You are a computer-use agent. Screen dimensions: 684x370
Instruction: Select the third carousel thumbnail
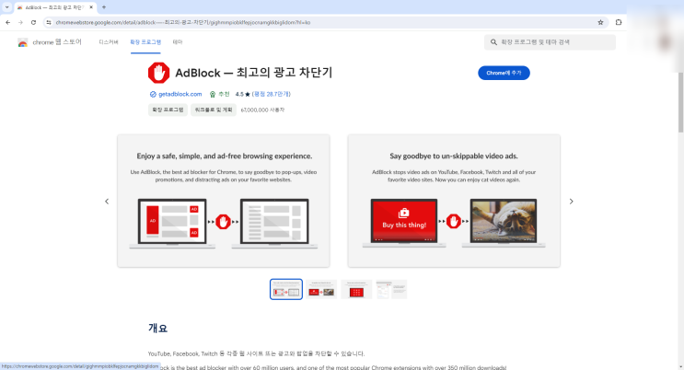(x=356, y=289)
